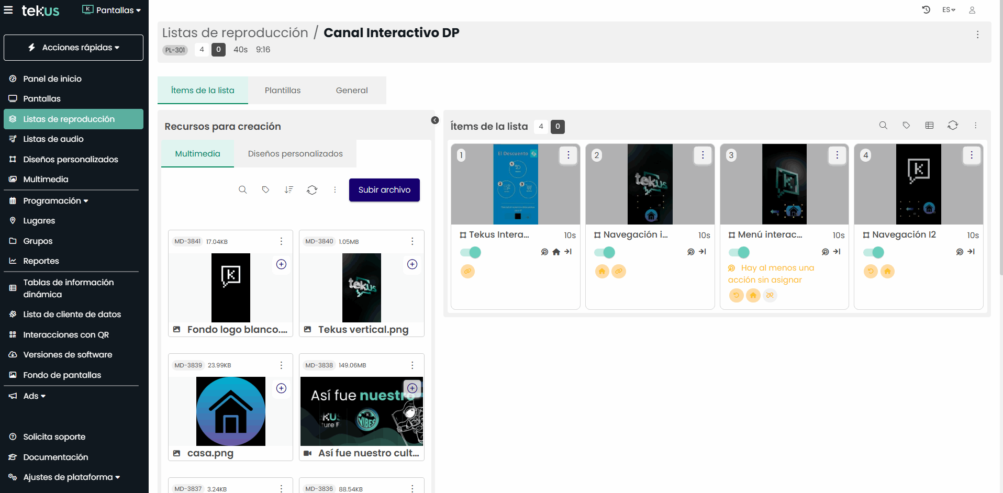The image size is (1003, 493).
Task: Enable the toggle on Navegación l2 item
Action: point(874,252)
